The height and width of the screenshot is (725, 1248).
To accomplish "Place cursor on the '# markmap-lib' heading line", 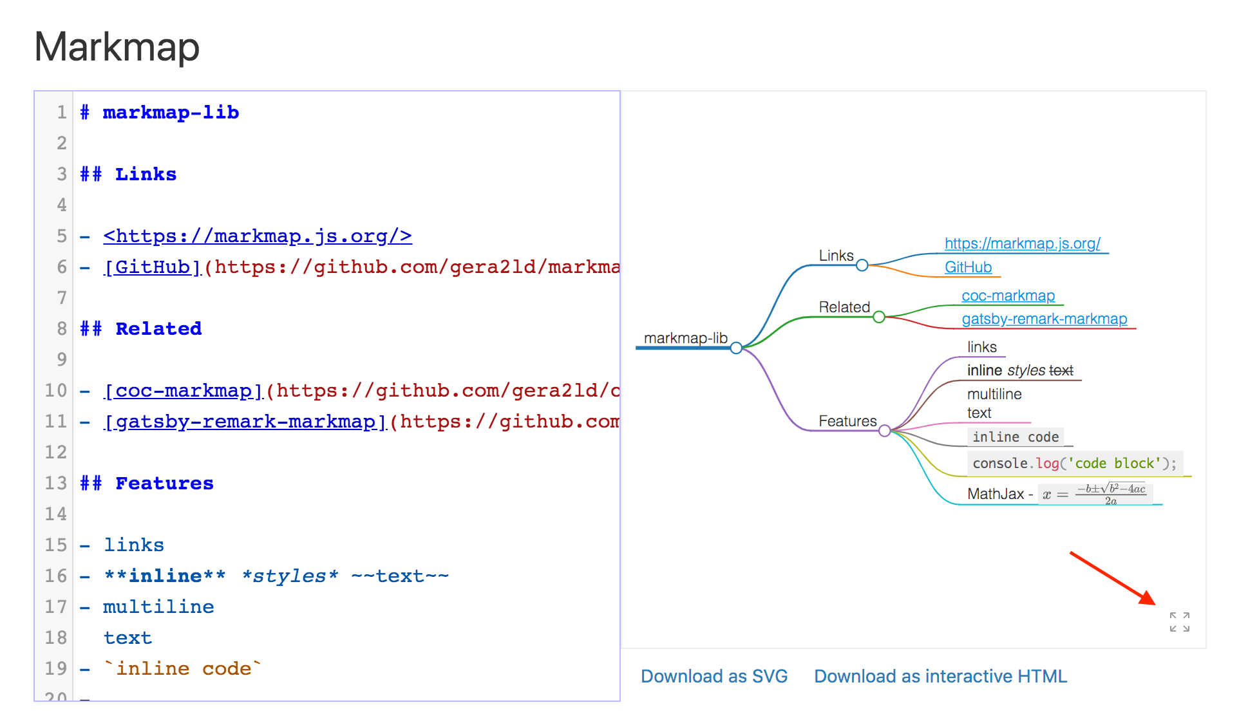I will click(x=159, y=112).
